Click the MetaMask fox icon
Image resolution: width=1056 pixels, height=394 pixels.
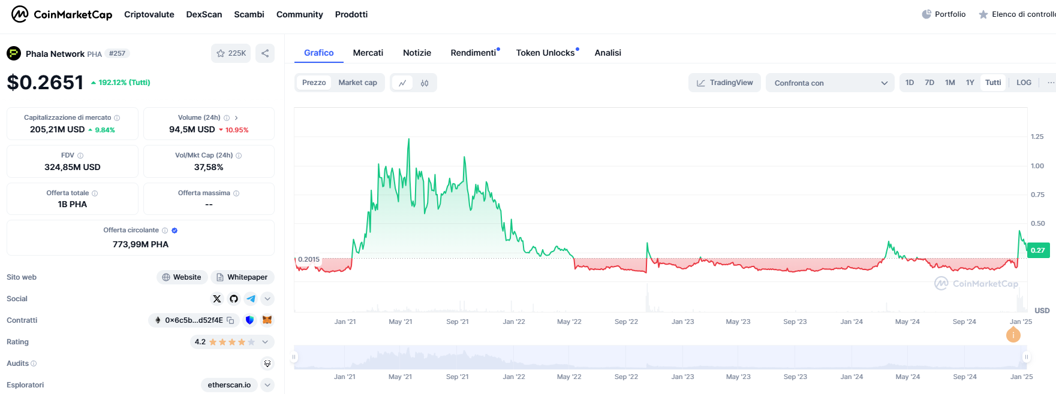[267, 320]
